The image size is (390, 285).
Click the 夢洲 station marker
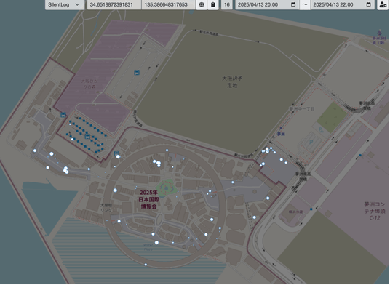point(281,129)
